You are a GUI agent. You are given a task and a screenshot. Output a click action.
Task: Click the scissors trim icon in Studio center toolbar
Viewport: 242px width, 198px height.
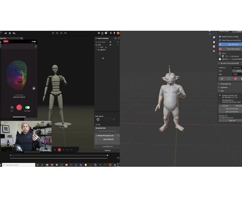click(57, 33)
